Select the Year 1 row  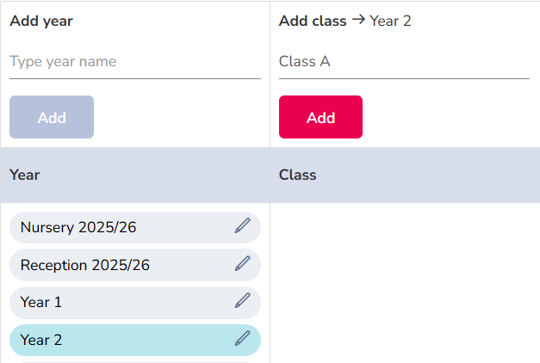pos(135,303)
